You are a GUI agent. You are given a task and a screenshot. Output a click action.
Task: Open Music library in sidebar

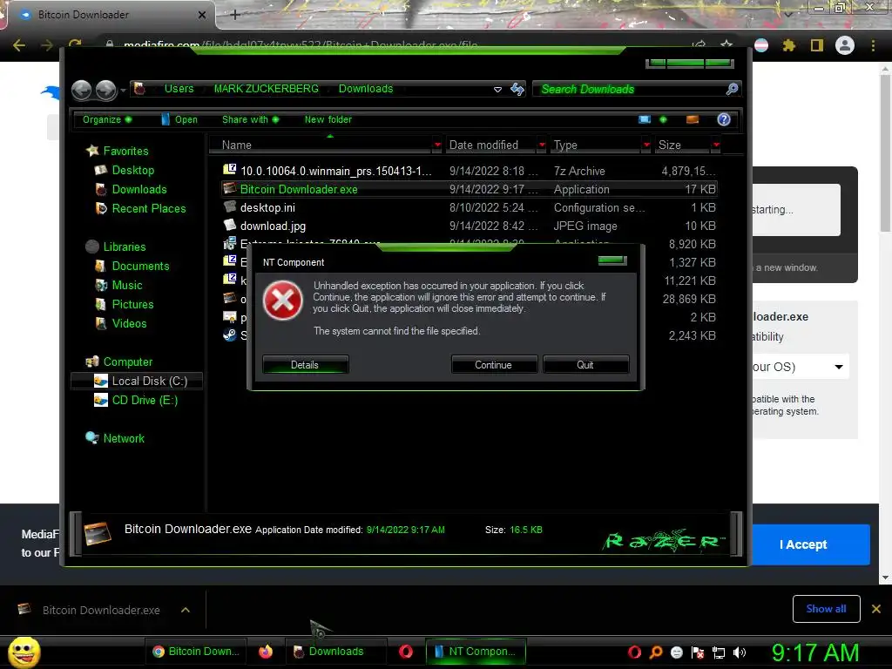tap(127, 286)
